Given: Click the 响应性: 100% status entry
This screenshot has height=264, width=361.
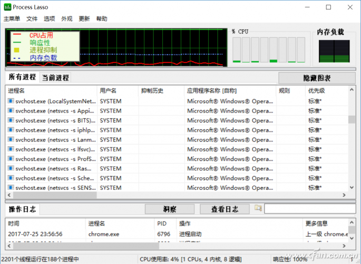Looking at the screenshot, I should point(290,259).
